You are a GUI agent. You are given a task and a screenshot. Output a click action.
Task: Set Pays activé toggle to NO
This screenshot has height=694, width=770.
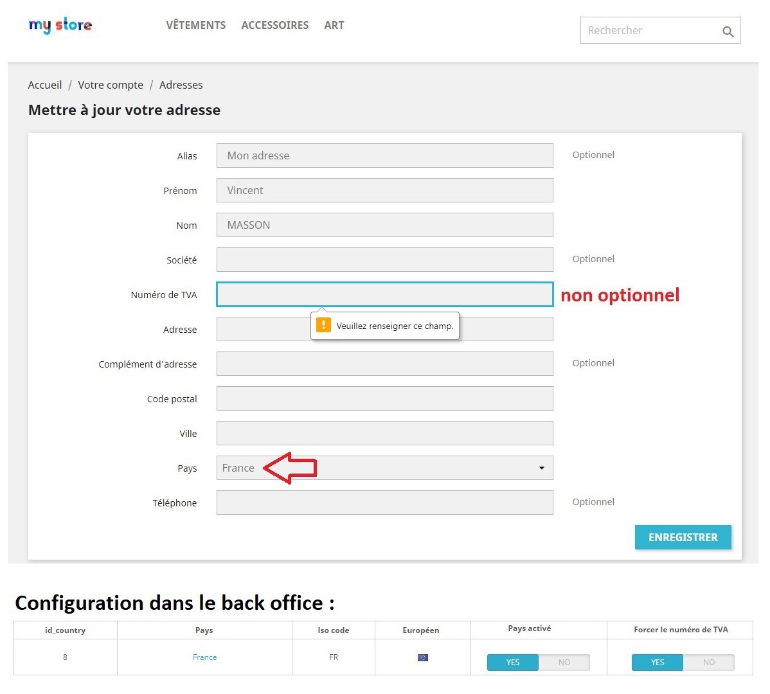(564, 663)
